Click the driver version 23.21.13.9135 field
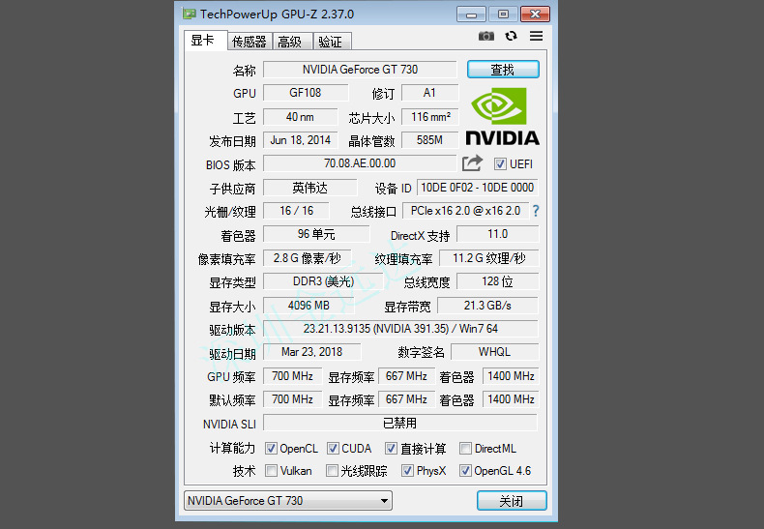This screenshot has height=529, width=764. coord(400,329)
